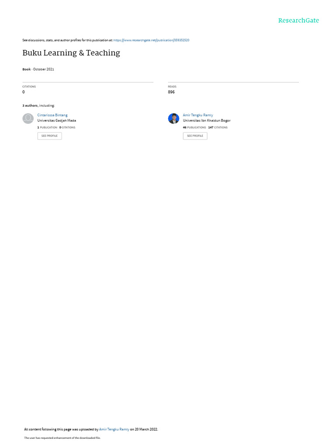Click SEE PROFILE under Cintarisssa Bintang
Viewport: 336px width, 448px height.
click(49, 136)
